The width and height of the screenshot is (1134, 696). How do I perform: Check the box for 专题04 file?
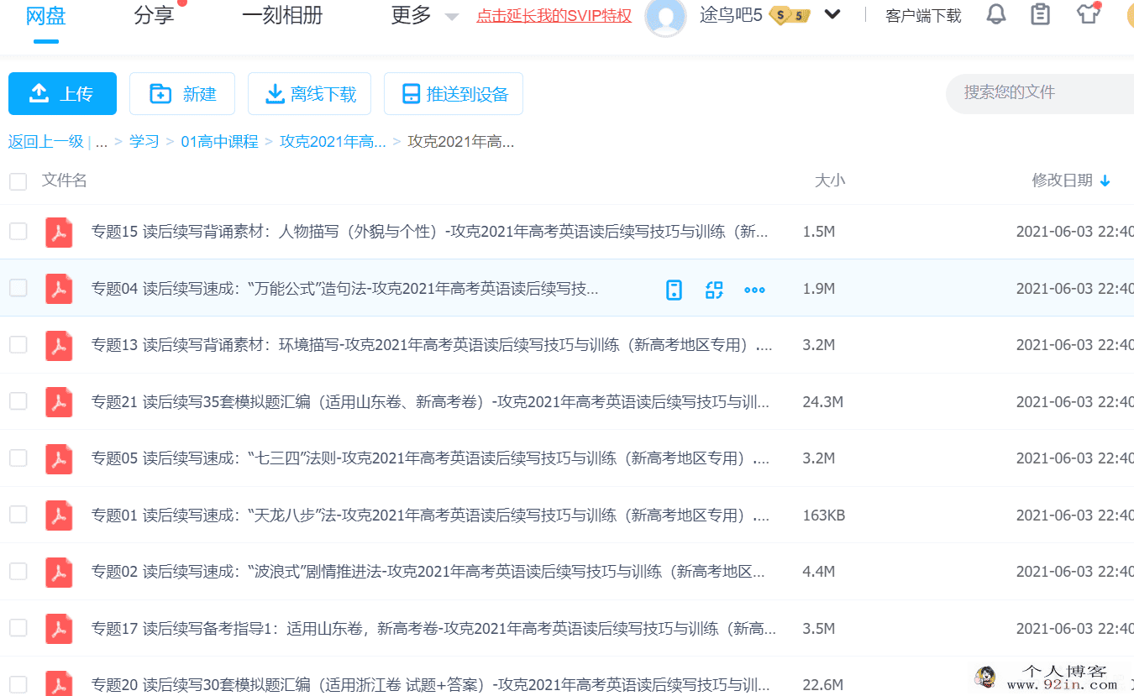pyautogui.click(x=18, y=288)
